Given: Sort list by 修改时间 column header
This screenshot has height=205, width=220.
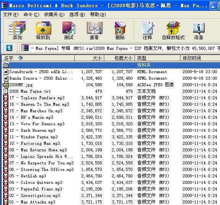Looking at the screenshot, I should click(200, 58).
